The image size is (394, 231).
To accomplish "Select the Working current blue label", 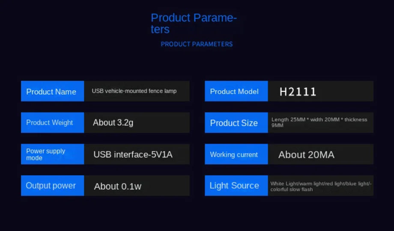I will click(236, 154).
